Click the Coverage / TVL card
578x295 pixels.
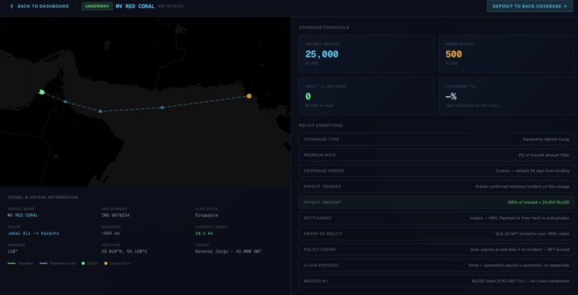pos(506,96)
